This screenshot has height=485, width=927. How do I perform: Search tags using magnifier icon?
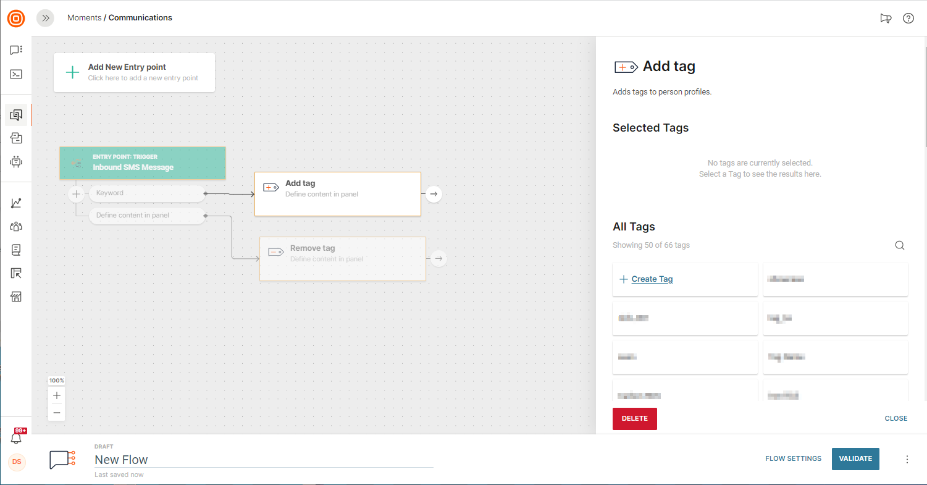pyautogui.click(x=899, y=245)
